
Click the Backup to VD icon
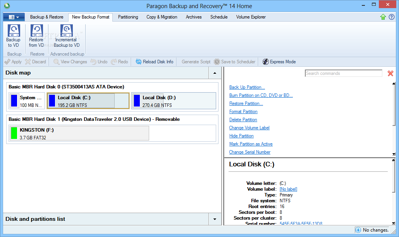[x=14, y=30]
